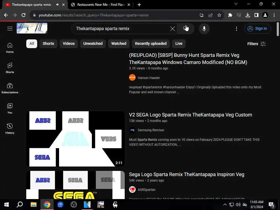
Task: Select Recently uploaded filter chip
Action: pyautogui.click(x=151, y=43)
